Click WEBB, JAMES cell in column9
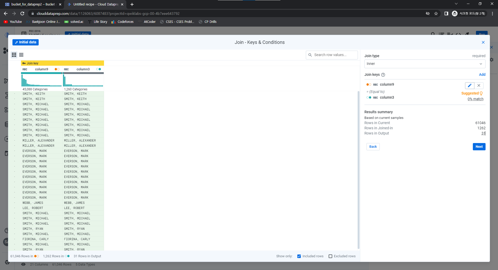The width and height of the screenshot is (498, 270). [41, 203]
